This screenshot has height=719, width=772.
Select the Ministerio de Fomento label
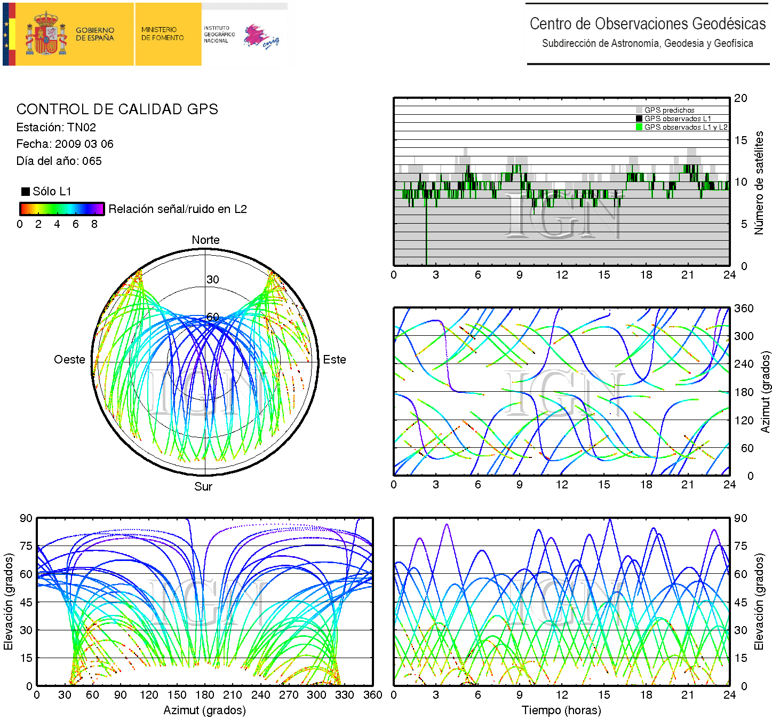coord(162,34)
